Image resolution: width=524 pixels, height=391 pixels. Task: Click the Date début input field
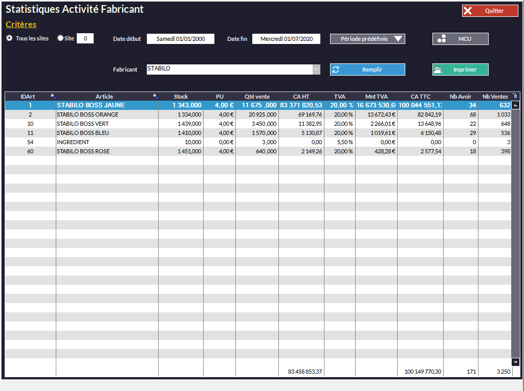180,39
